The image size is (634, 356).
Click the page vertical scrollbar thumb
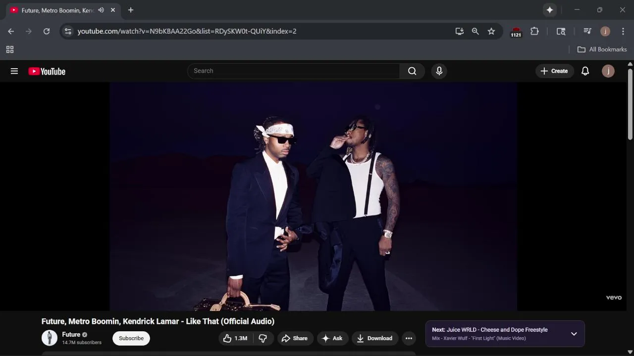(630, 104)
